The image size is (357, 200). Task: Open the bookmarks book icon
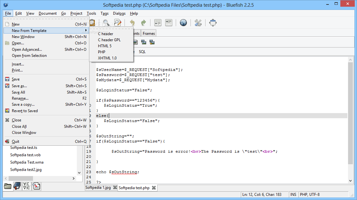(x=17, y=186)
